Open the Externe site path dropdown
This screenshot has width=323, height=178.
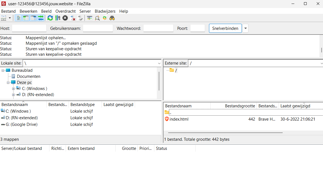pyautogui.click(x=321, y=63)
